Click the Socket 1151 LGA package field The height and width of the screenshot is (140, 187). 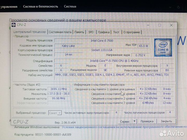(102, 50)
